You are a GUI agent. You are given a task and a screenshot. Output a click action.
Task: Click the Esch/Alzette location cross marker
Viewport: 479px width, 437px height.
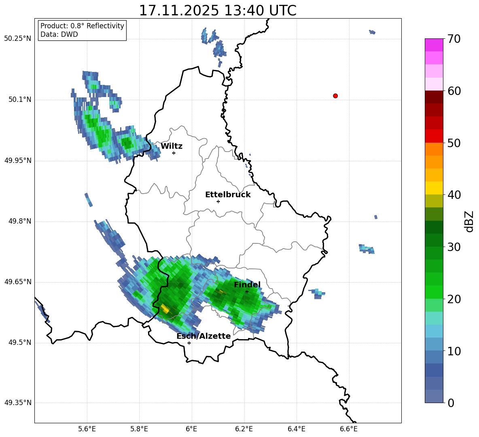189,343
